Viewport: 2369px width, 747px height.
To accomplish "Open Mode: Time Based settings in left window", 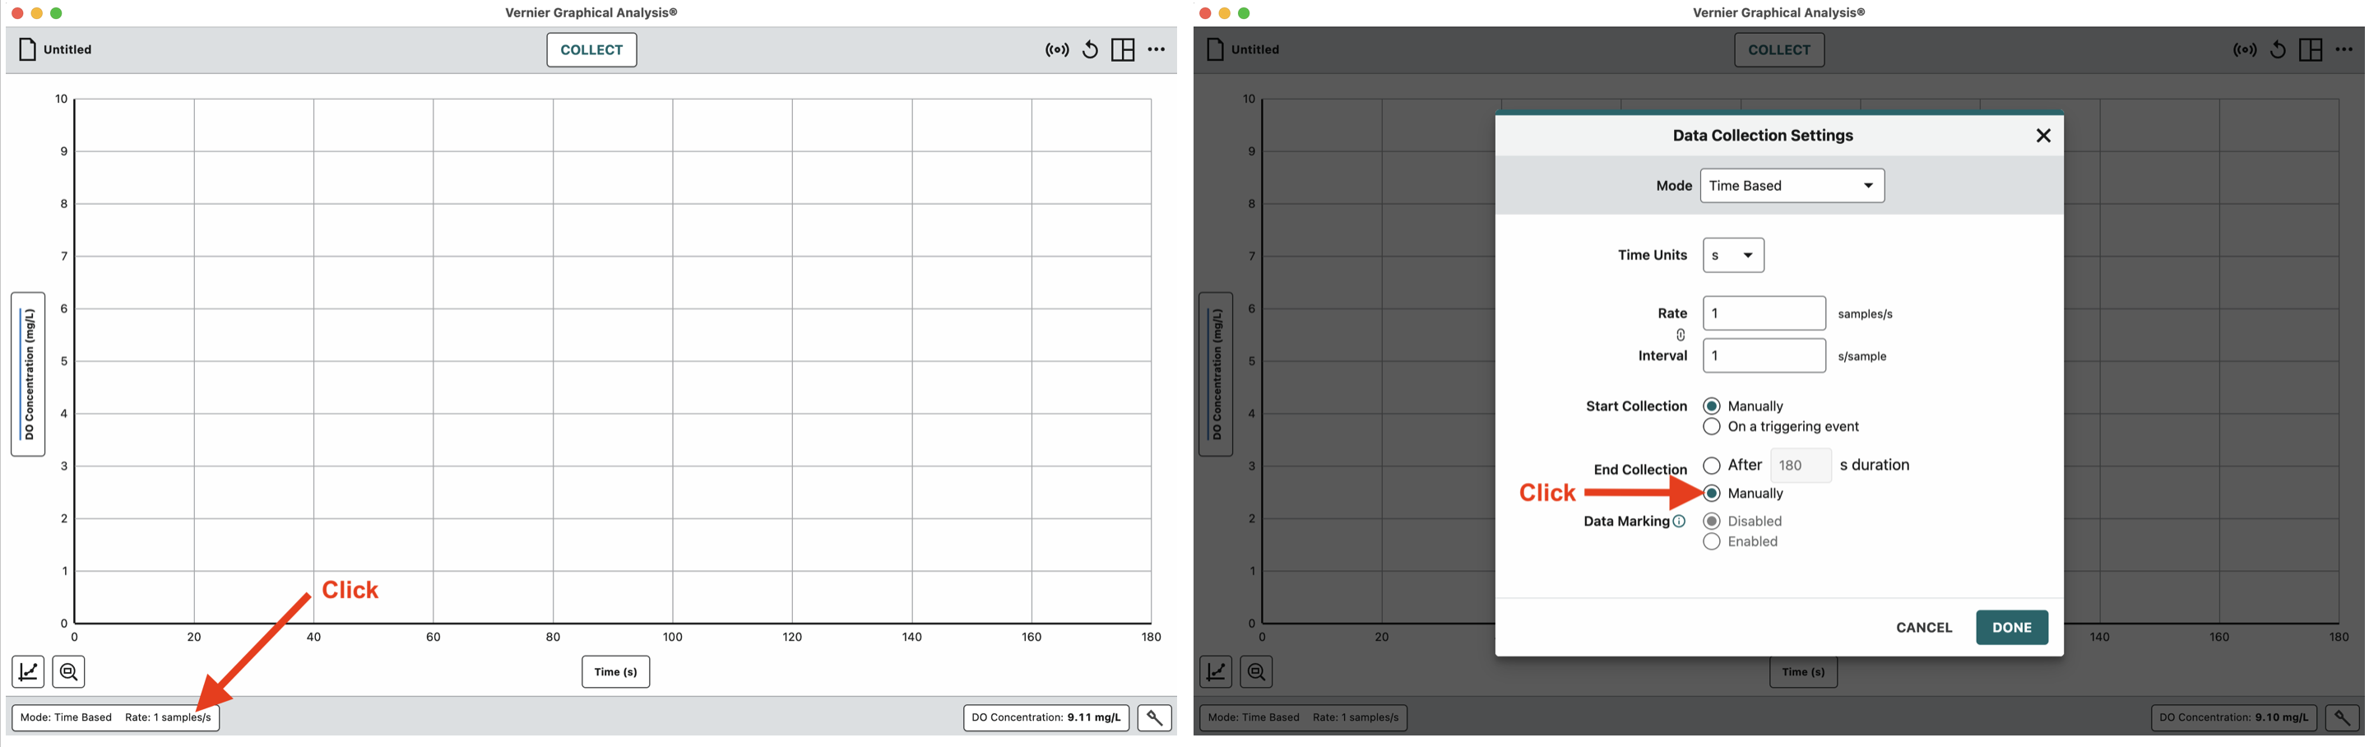I will (x=116, y=717).
